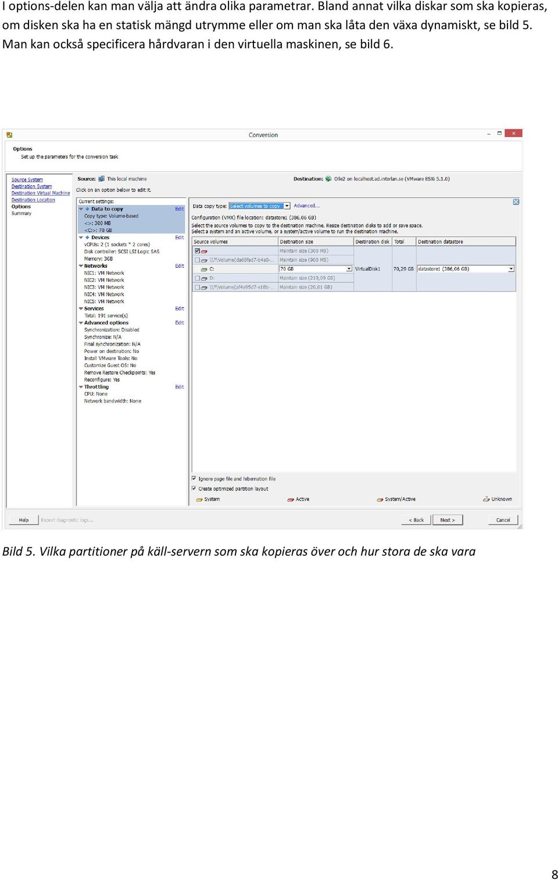Go to Source System step
The image size is (558, 880).
(27, 179)
